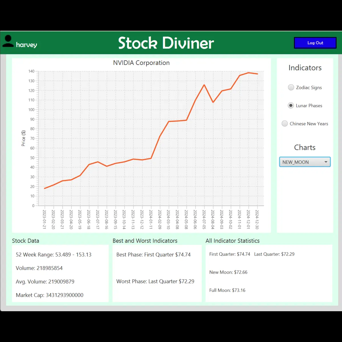342x342 pixels.
Task: Click the All Indicator Statistics header
Action: tap(233, 241)
